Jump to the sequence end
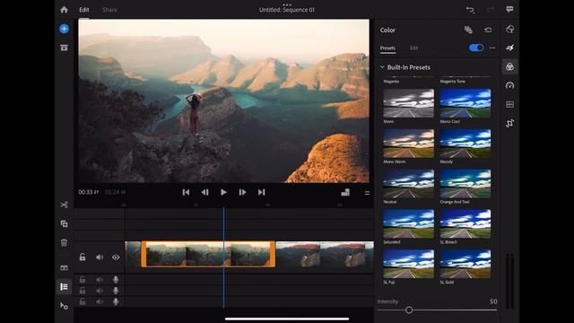 point(261,192)
